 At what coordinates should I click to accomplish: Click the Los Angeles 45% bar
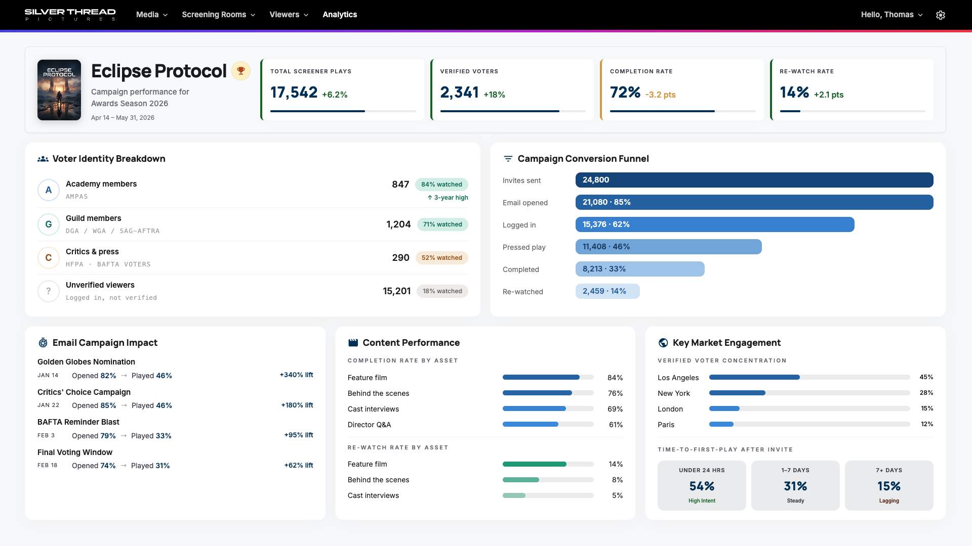click(x=809, y=377)
